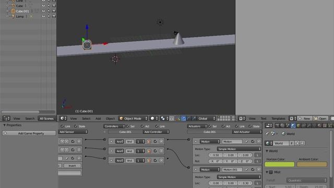Image resolution: width=334 pixels, height=188 pixels.
Task: Open the Add Sensor dropdown
Action: 73,132
